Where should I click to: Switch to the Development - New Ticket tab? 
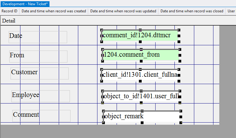tap(25, 4)
